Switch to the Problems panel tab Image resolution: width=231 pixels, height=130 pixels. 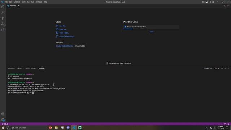(x=11, y=68)
